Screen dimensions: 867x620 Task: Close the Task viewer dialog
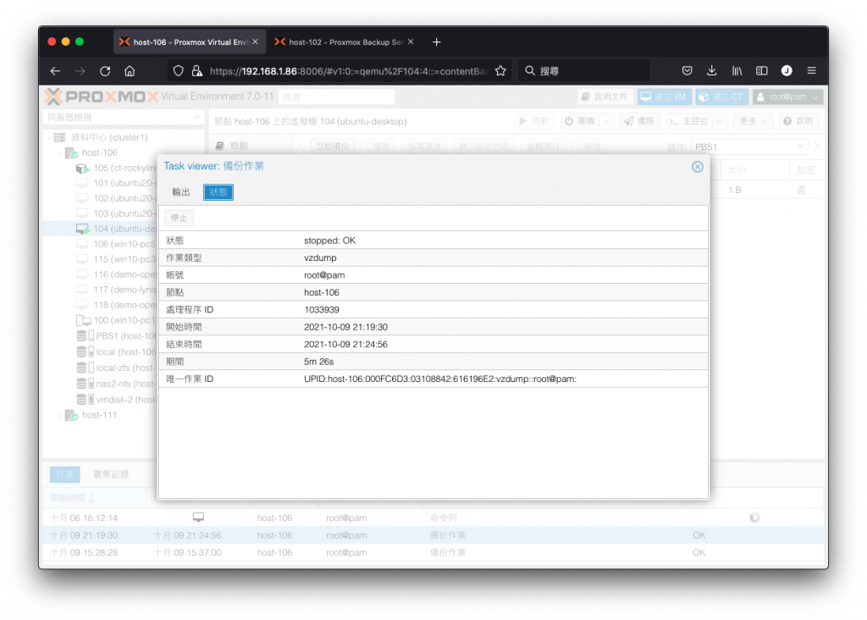click(698, 167)
